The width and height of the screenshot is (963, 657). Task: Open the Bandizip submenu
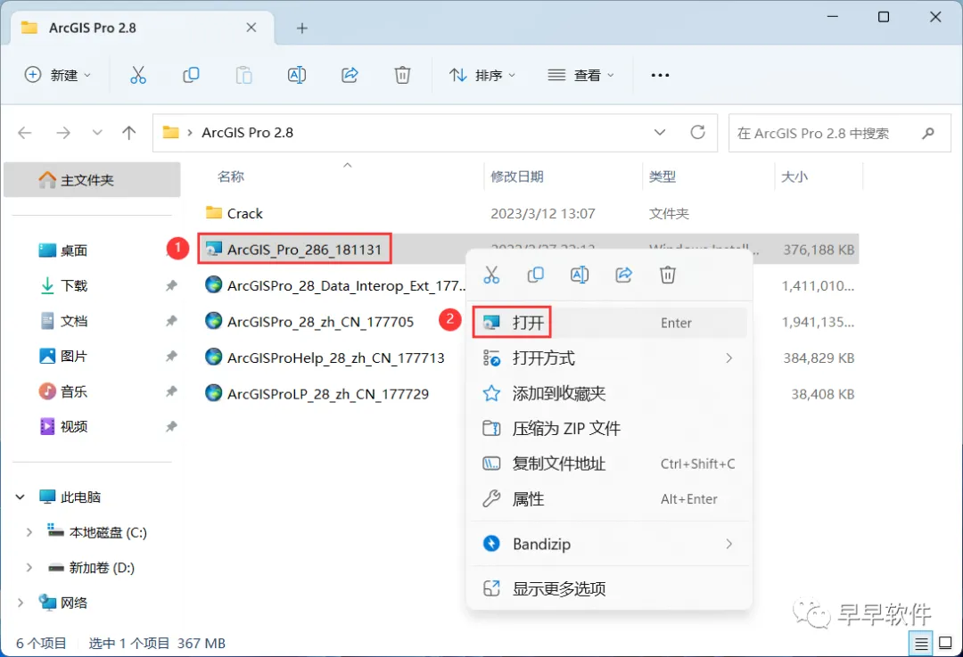(609, 544)
